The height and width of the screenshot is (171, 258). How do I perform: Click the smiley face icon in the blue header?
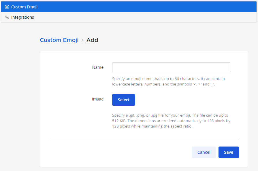pyautogui.click(x=7, y=7)
